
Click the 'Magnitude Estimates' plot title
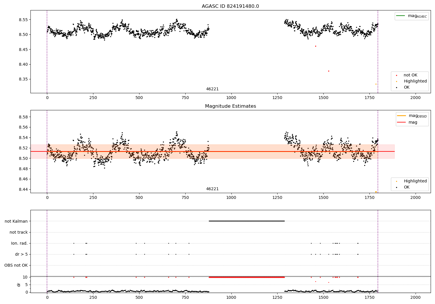pyautogui.click(x=230, y=106)
